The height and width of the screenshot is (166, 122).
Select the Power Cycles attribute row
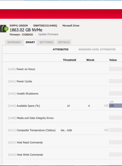pyautogui.click(x=64, y=81)
